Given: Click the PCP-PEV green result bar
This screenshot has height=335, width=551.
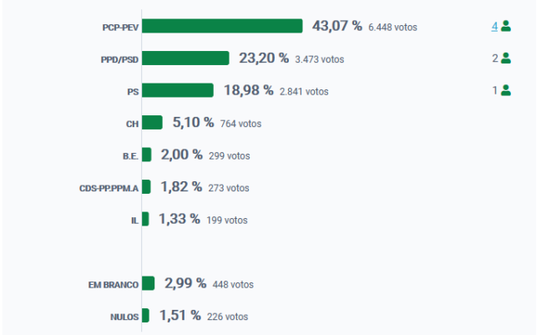Looking at the screenshot, I should (x=222, y=26).
